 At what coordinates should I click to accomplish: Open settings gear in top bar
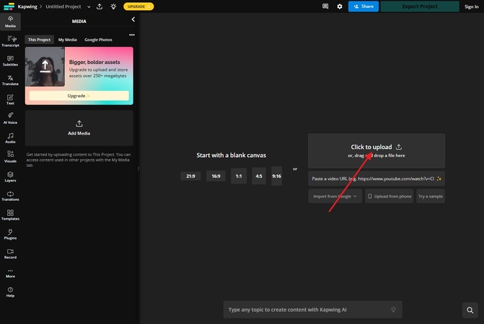pos(340,6)
